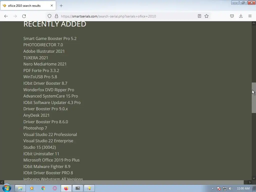256x192 pixels.
Task: Show site security padlock info
Action: (x=56, y=16)
